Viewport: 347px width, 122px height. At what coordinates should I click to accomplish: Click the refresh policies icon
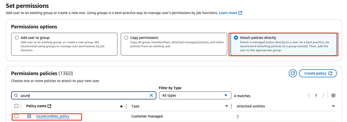293,73
